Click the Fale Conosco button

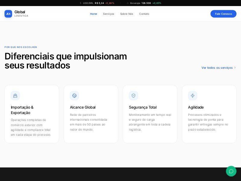click(x=223, y=14)
